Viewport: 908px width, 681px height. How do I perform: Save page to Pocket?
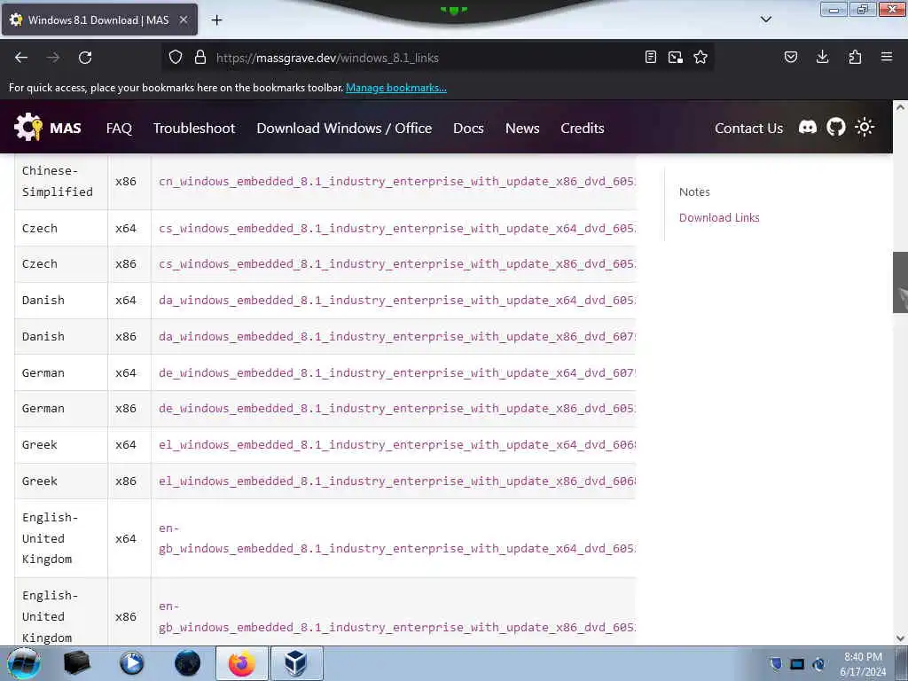791,57
